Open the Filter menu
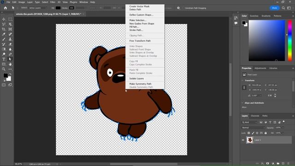The height and width of the screenshot is (166, 295). coord(53,2)
